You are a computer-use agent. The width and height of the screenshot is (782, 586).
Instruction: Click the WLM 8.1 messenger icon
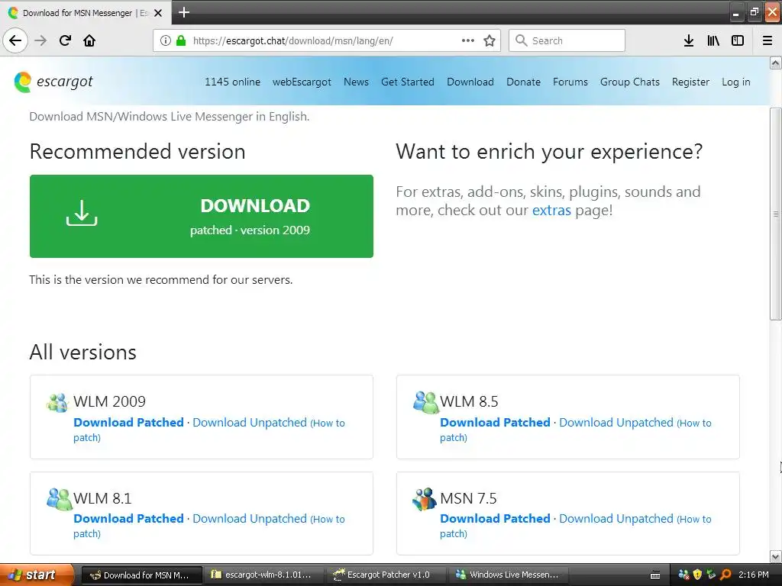coord(60,499)
